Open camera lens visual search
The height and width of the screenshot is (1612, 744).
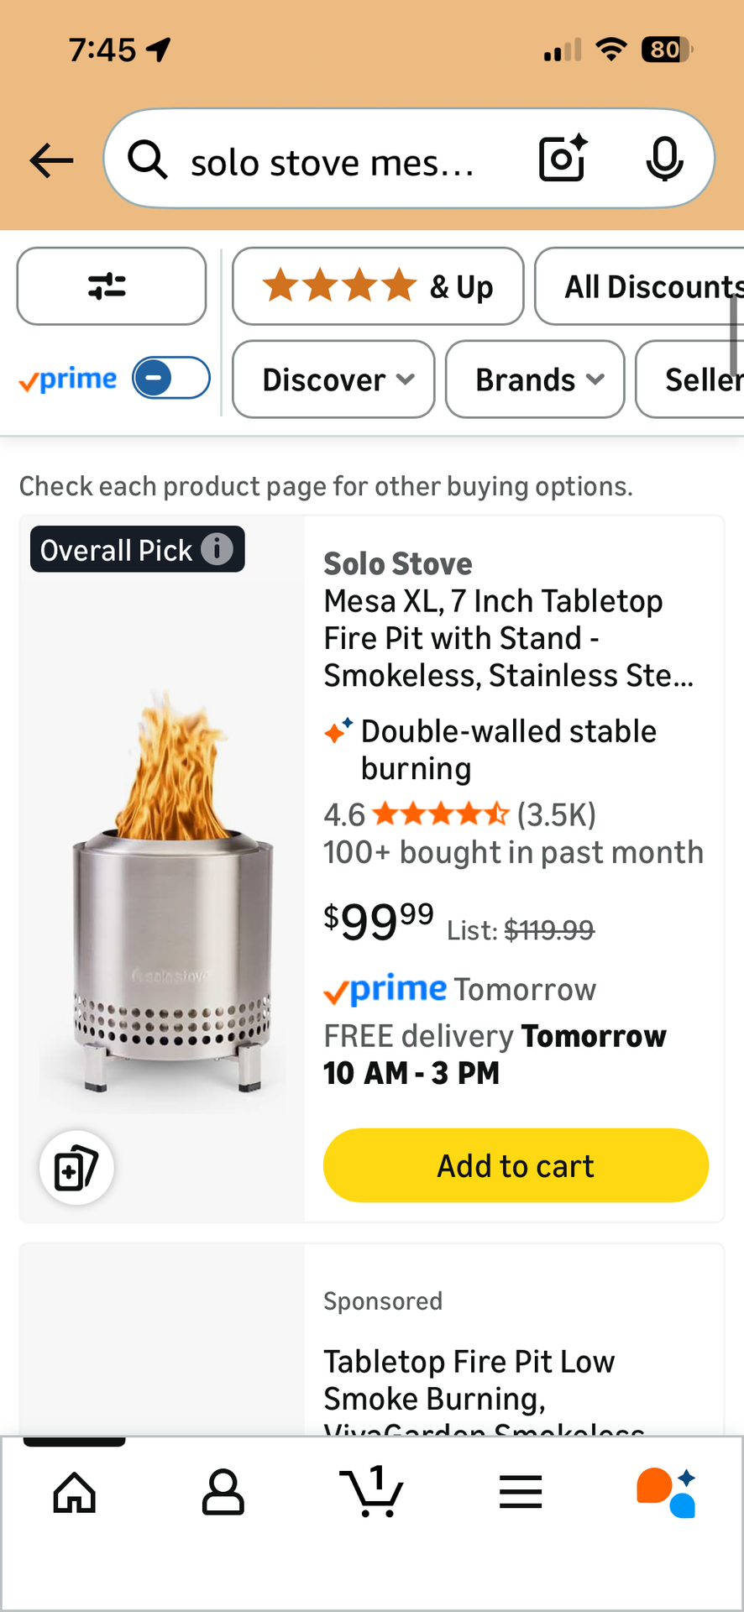click(x=562, y=158)
